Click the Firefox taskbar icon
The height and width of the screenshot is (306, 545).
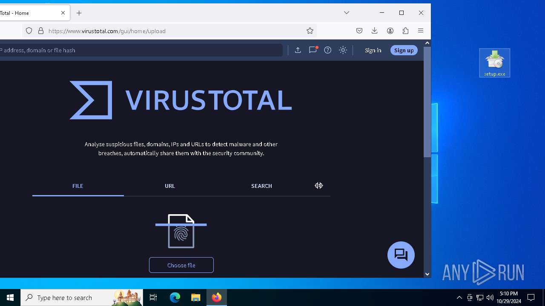tap(217, 297)
